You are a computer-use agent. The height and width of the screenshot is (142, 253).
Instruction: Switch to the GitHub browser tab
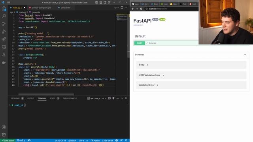(x=135, y=4)
